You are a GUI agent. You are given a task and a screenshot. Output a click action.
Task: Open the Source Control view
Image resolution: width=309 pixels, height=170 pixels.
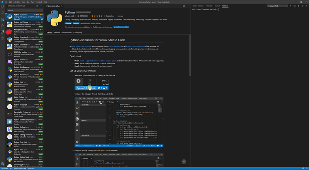pyautogui.click(x=2, y=19)
